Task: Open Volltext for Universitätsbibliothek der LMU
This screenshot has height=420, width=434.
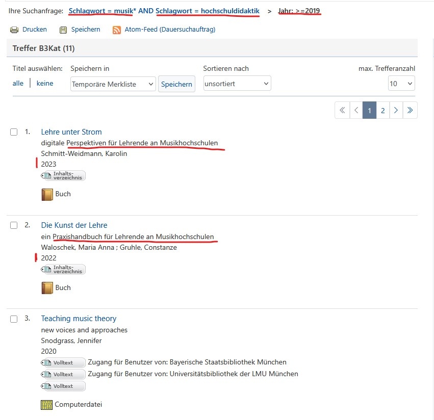Action: pos(64,374)
